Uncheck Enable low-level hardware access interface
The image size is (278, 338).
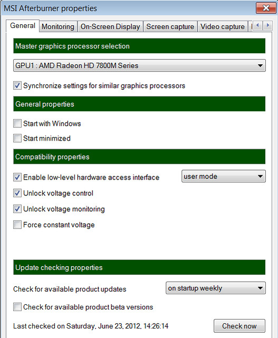[17, 177]
